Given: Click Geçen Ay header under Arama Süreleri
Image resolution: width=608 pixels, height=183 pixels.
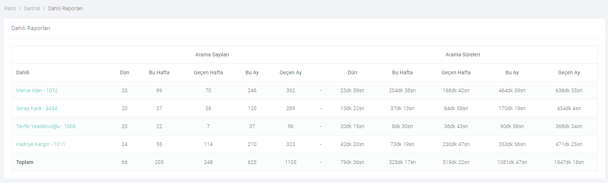Looking at the screenshot, I should point(569,72).
